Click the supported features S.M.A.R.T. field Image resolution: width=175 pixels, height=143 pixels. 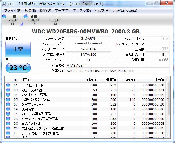click(118, 71)
